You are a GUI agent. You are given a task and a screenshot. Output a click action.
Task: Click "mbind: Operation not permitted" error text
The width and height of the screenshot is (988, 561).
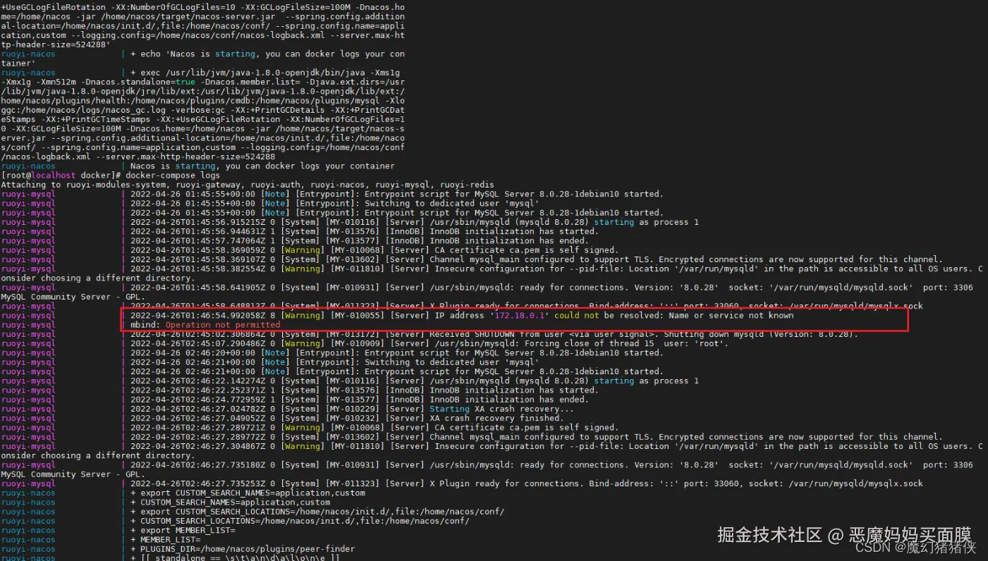tap(205, 325)
